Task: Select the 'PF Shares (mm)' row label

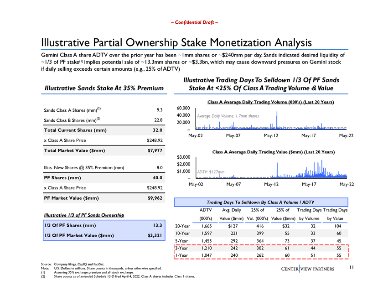Action: [x=62, y=178]
